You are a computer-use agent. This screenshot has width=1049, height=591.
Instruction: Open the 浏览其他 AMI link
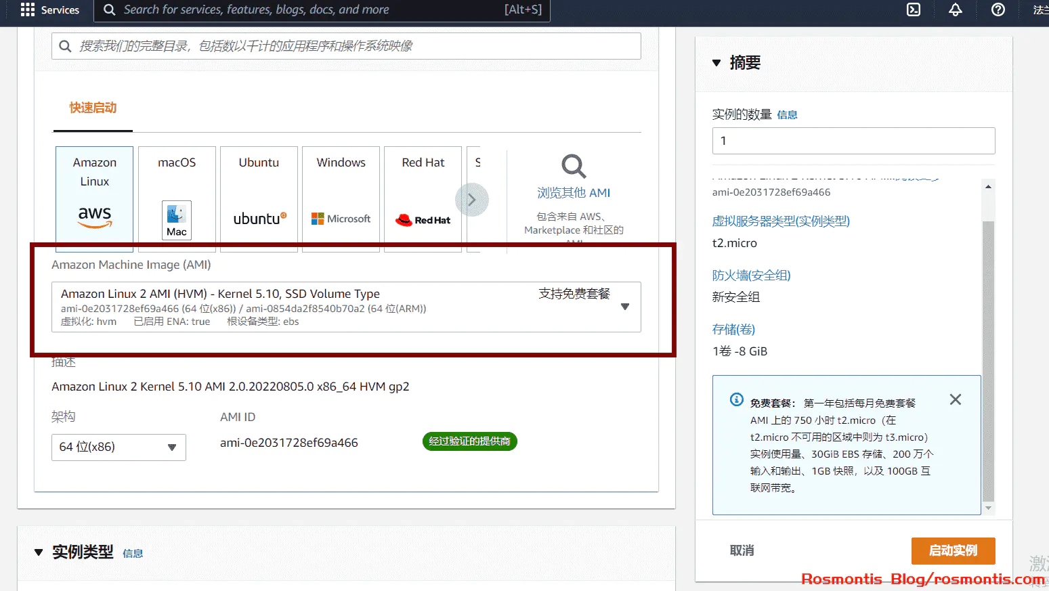pyautogui.click(x=574, y=193)
